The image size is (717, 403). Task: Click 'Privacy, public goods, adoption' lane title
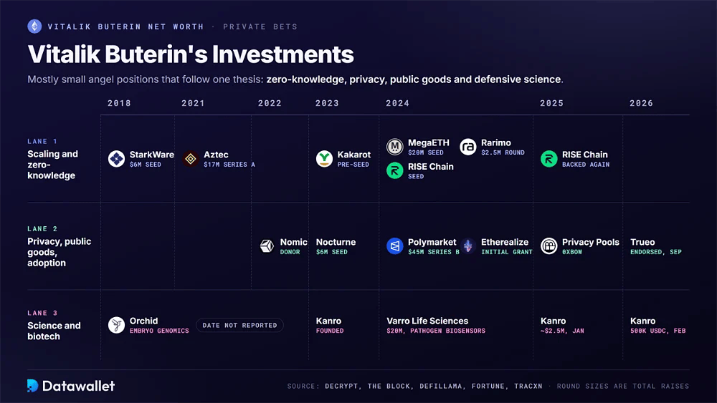[60, 252]
